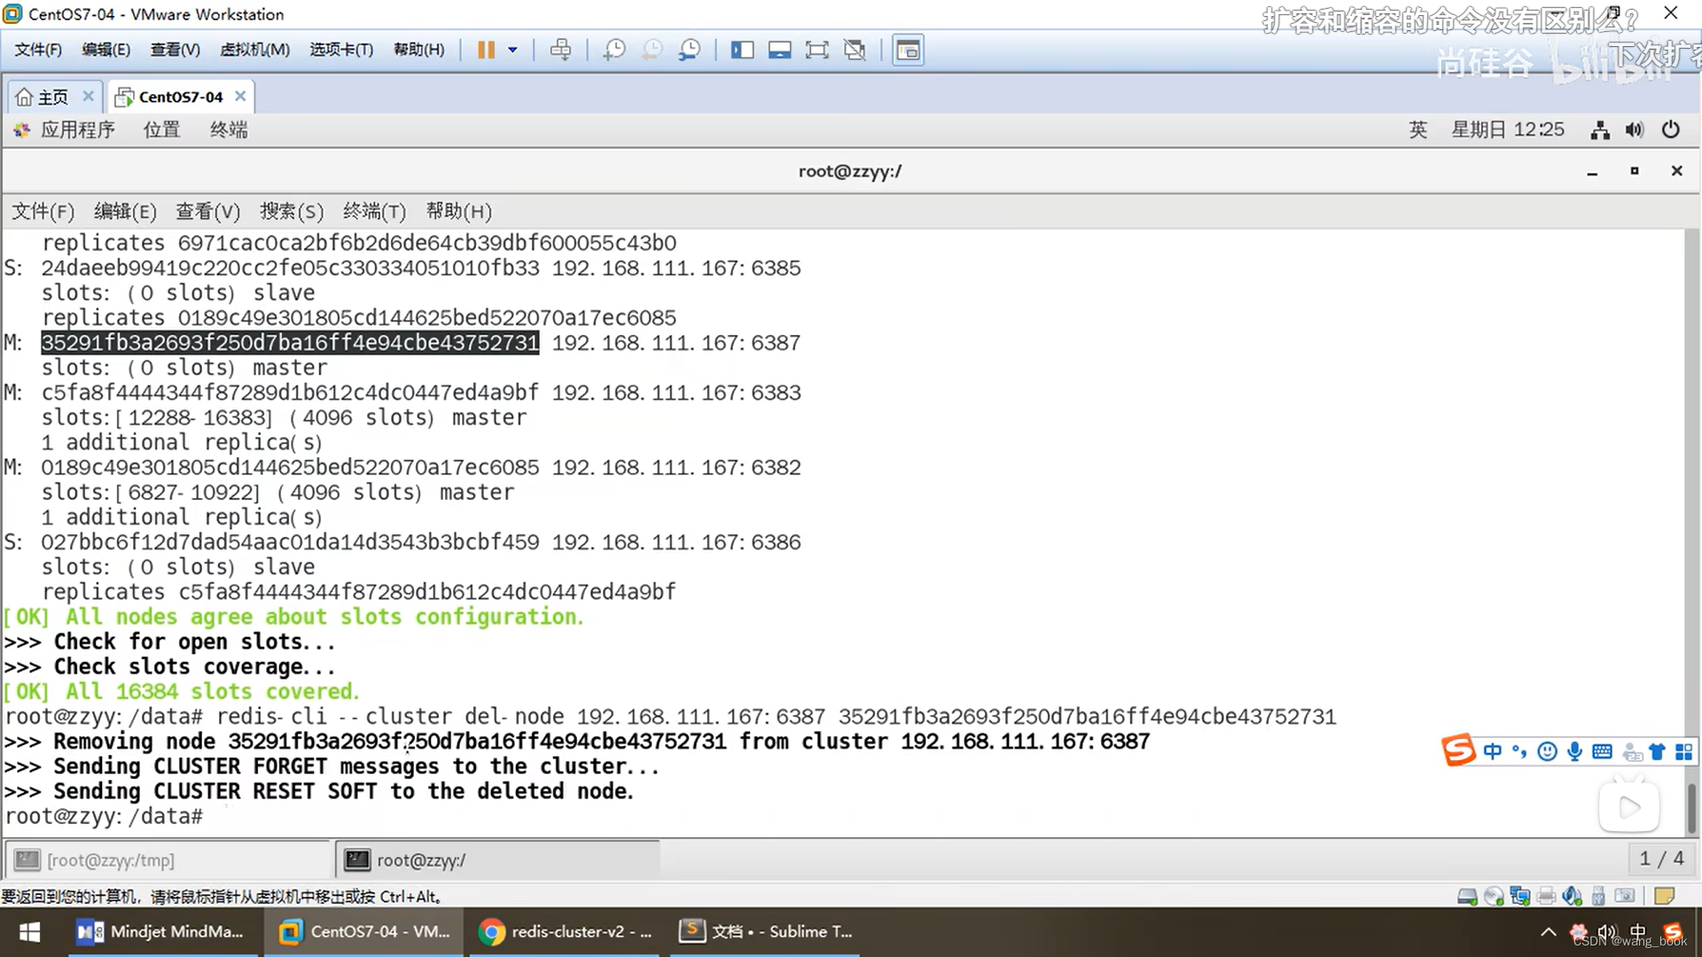Enter full screen mode via toolbar icon

[x=816, y=51]
